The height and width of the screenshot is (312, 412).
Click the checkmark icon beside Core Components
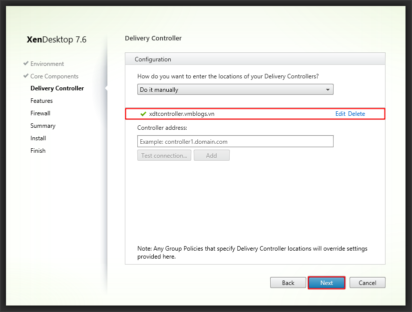[26, 76]
